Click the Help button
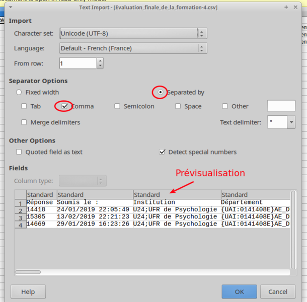Viewport: 307px width, 302px height. (x=28, y=291)
